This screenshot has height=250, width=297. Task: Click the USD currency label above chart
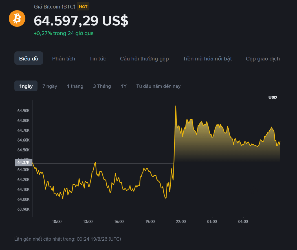pyautogui.click(x=272, y=97)
